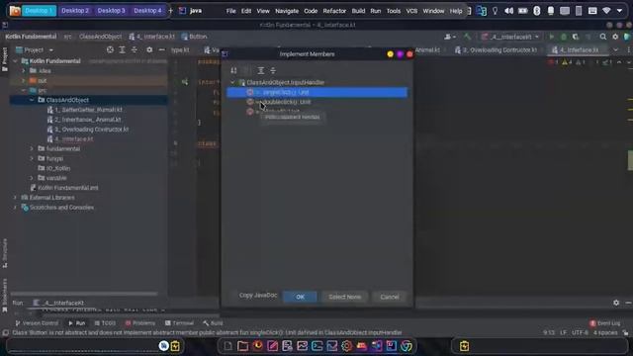Collapse the src folder
This screenshot has width=633, height=356.
pyautogui.click(x=24, y=90)
